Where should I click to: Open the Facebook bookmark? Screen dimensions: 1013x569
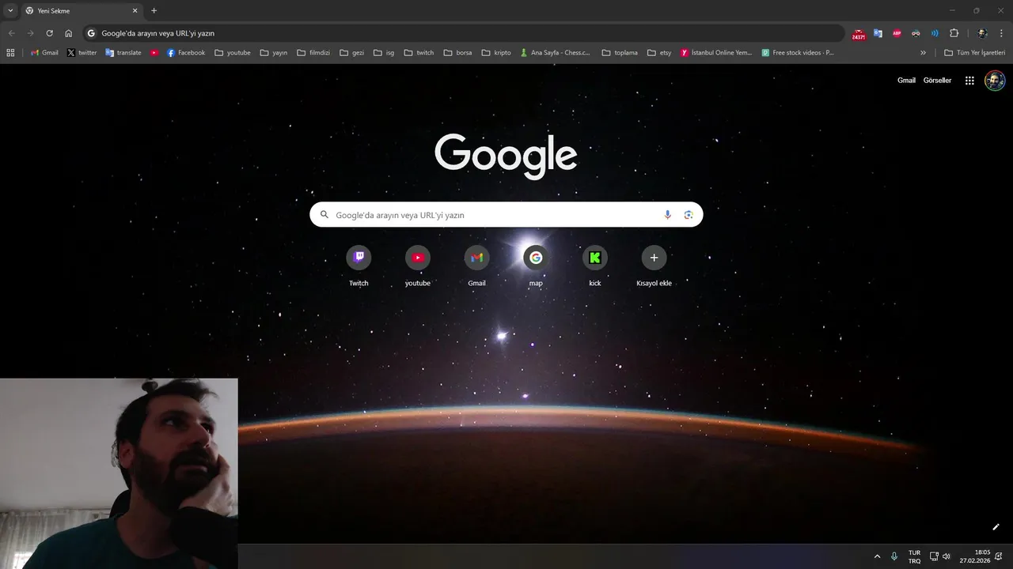tap(186, 53)
